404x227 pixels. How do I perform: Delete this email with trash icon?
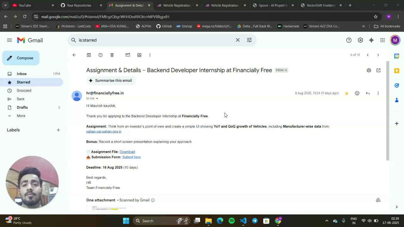pos(112,55)
